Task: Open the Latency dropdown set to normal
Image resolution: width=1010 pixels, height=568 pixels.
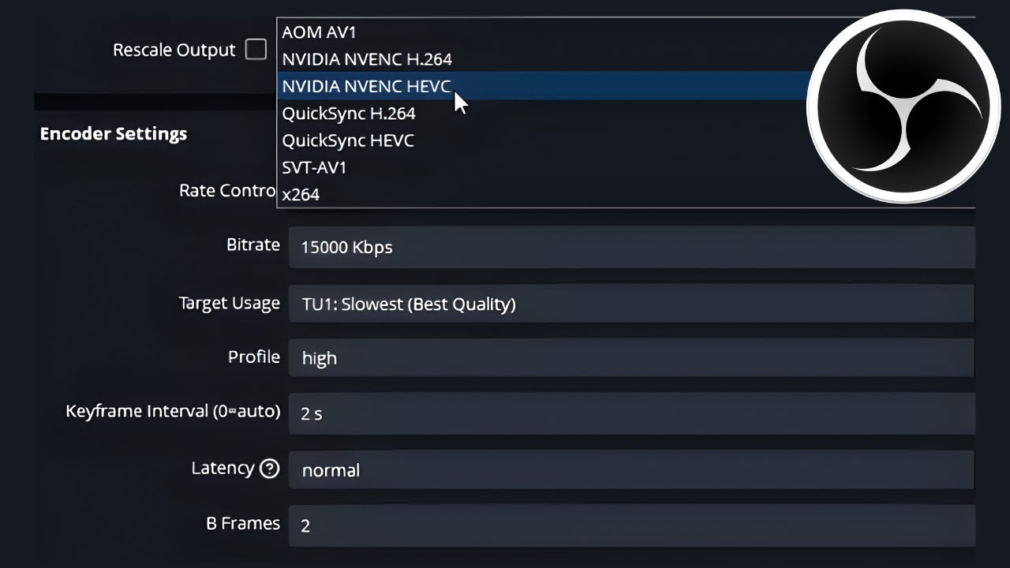Action: click(x=631, y=470)
